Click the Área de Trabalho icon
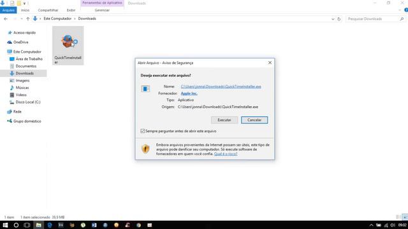This screenshot has width=408, height=229. point(12,59)
